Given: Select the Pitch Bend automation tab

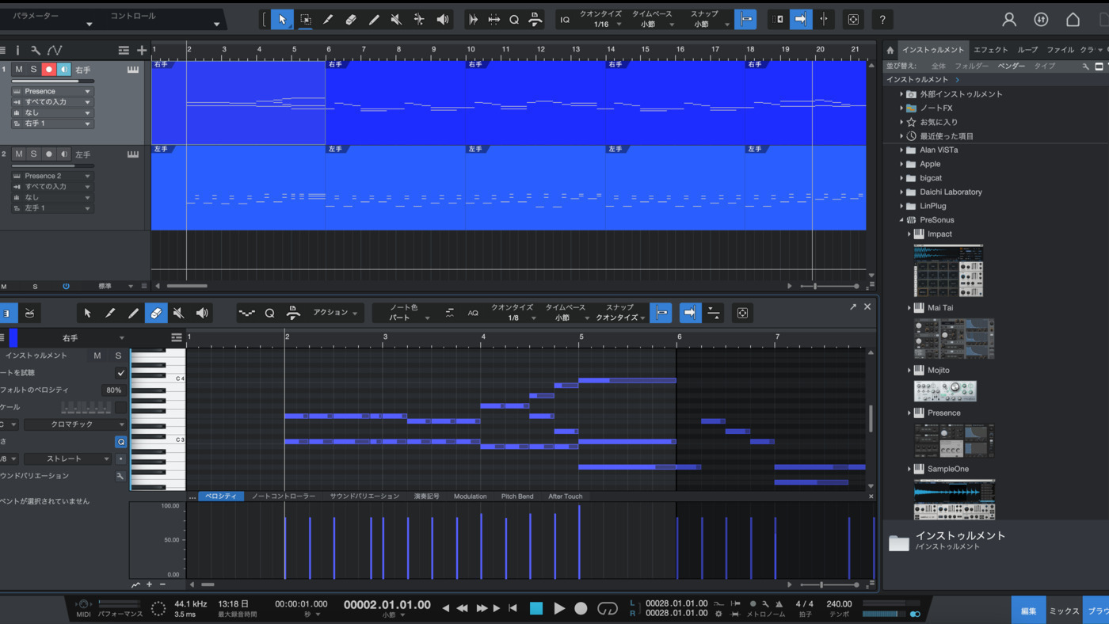Looking at the screenshot, I should click(517, 497).
